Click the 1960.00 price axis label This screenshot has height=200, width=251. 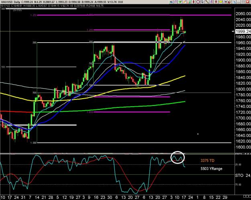click(243, 43)
